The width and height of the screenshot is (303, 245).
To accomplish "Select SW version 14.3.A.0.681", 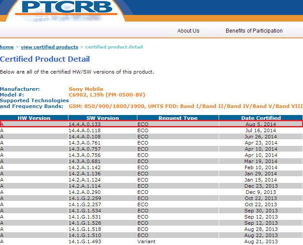I will (x=85, y=161).
